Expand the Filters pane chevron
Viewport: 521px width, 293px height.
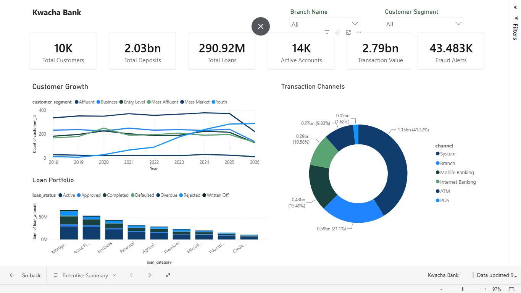pos(515,7)
